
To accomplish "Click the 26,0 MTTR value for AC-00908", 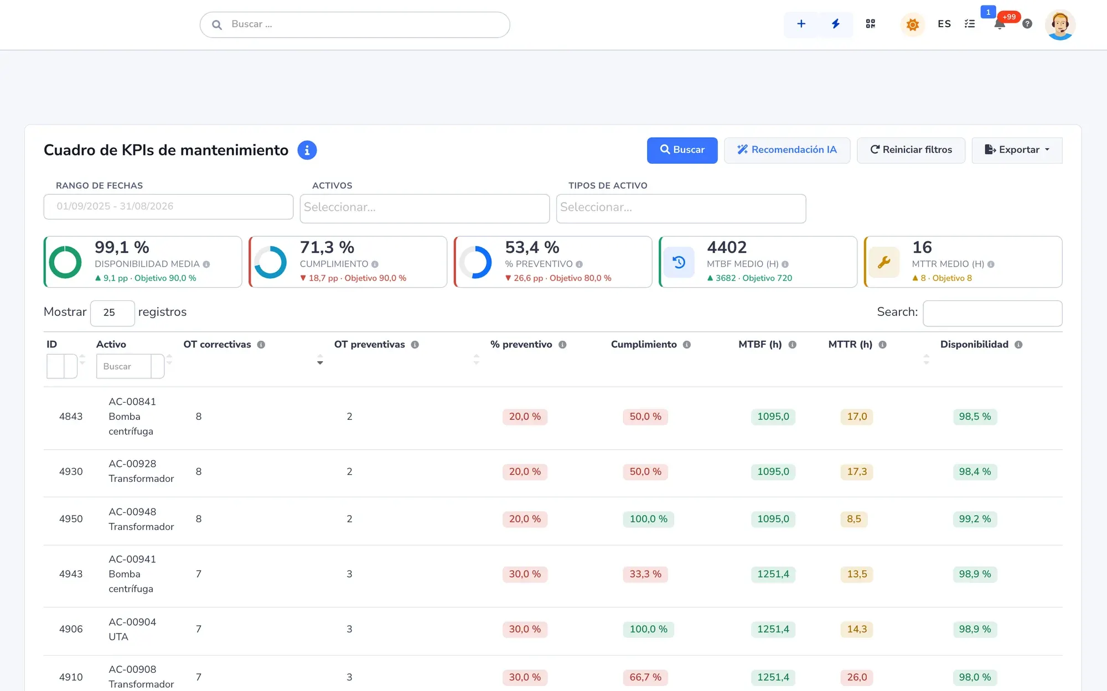I will (x=857, y=677).
